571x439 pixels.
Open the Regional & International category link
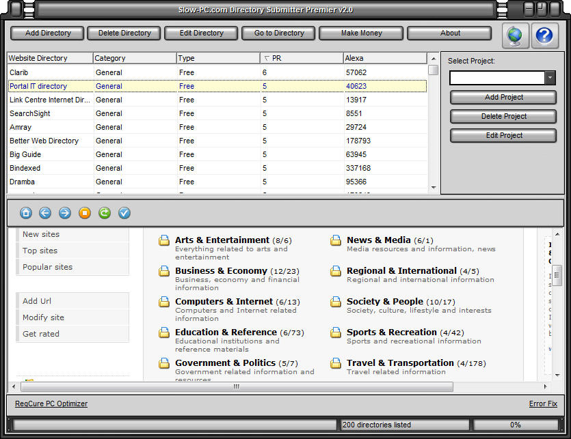(401, 271)
